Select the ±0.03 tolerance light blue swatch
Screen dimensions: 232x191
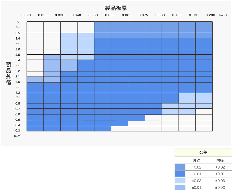pyautogui.click(x=180, y=181)
